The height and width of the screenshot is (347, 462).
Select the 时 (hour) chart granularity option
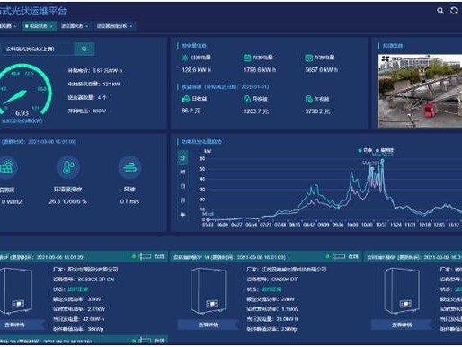pos(182,172)
